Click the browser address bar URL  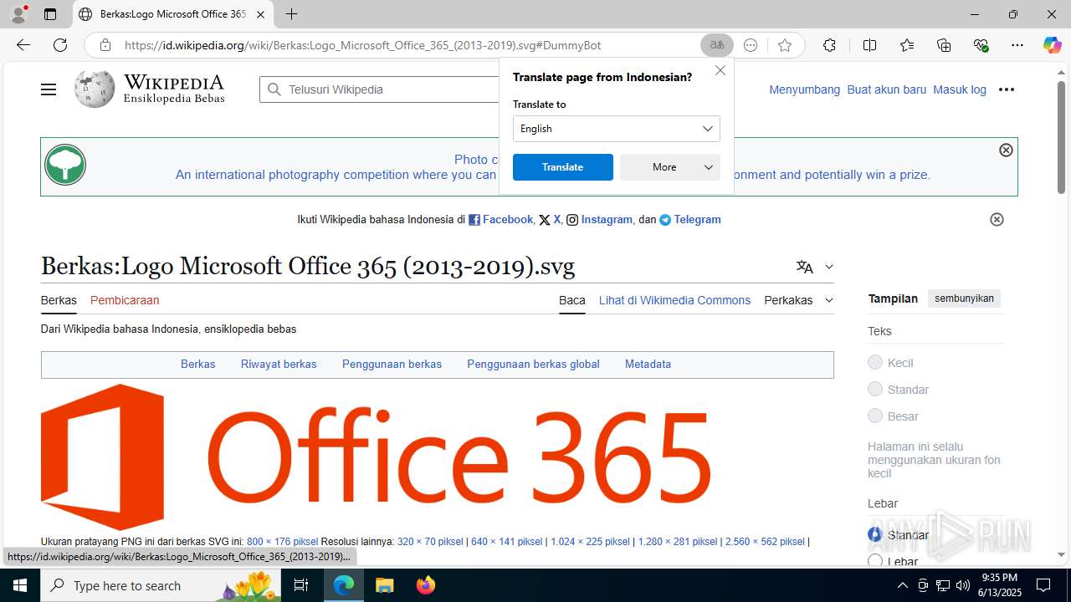[x=362, y=45]
